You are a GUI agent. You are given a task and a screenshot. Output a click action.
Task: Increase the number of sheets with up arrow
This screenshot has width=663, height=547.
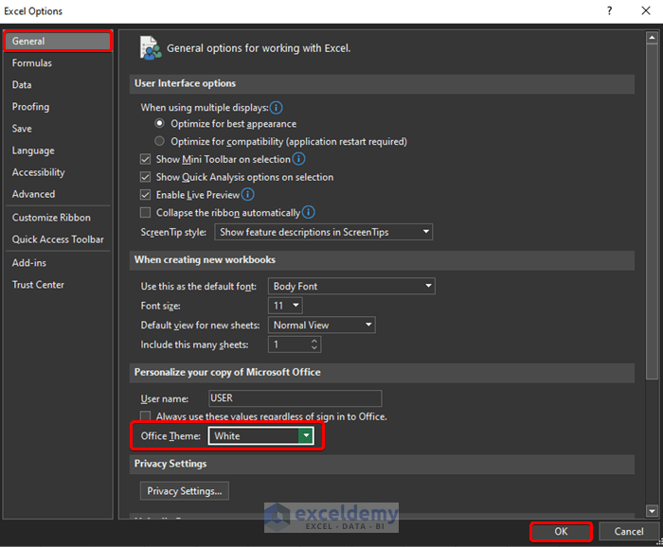(314, 341)
